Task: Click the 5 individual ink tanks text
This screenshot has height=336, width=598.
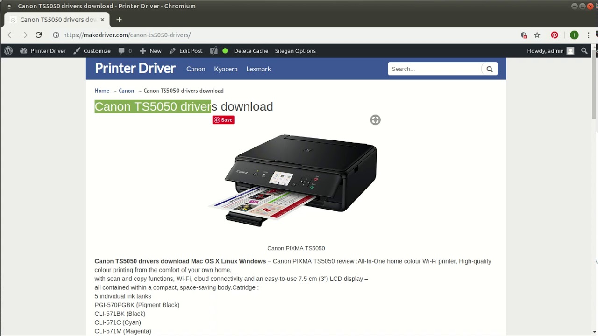Action: coord(123,296)
